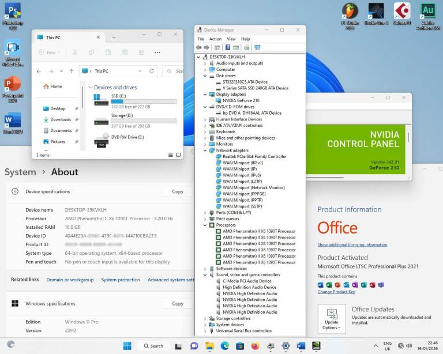Viewport: 443px width, 354px height.
Task: Click the Change Product Key link
Action: coord(336,292)
